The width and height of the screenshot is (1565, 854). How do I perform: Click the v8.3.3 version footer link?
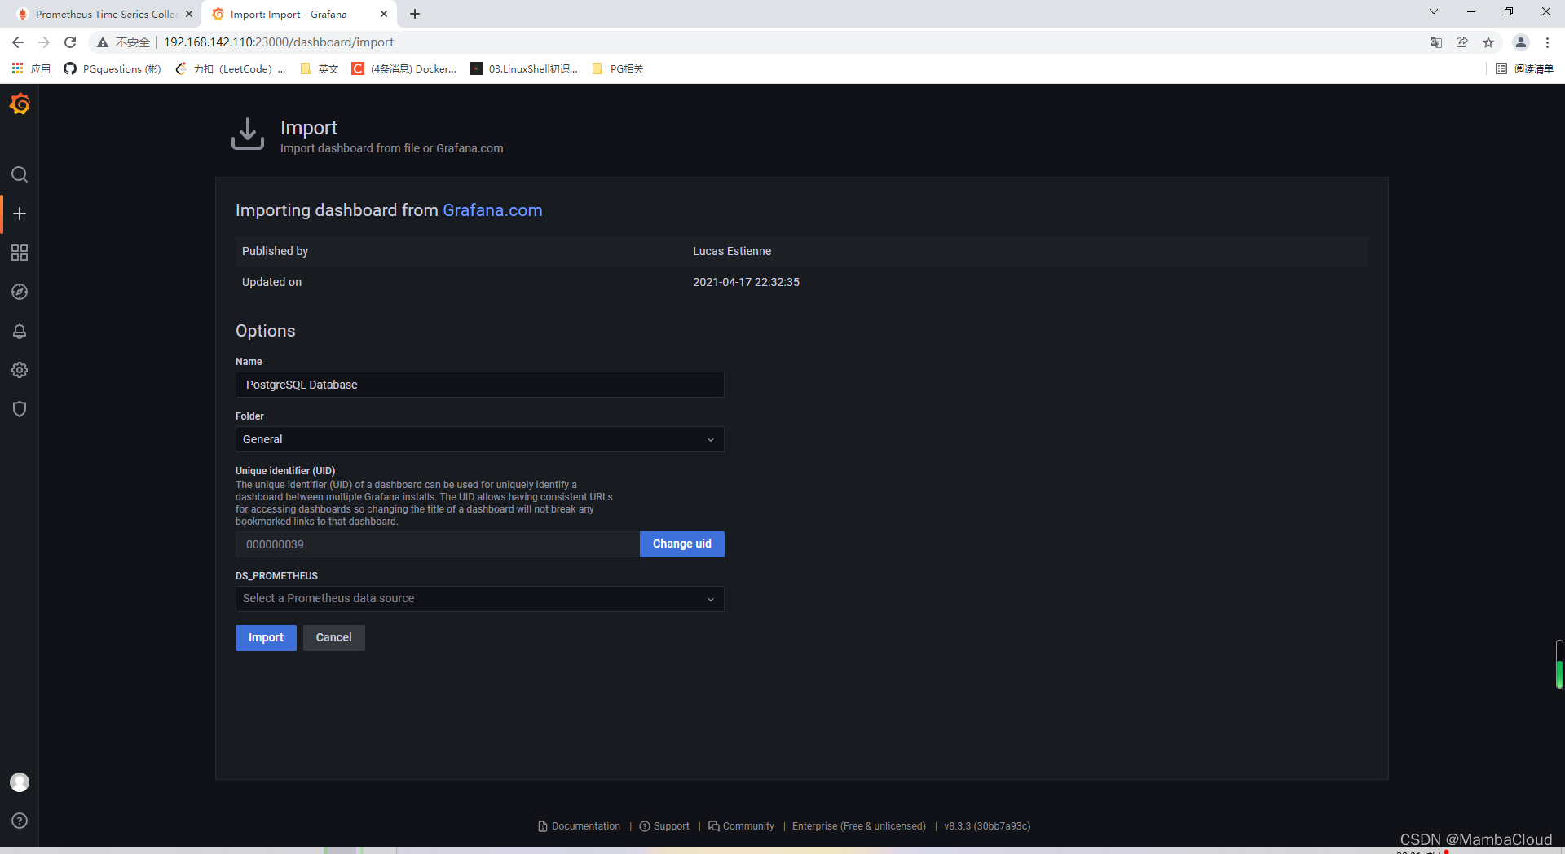987,826
